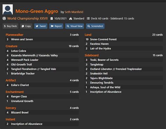Viewport: 166px width, 129px height.
Task: Open the Screenshot view button
Action: pyautogui.click(x=95, y=26)
